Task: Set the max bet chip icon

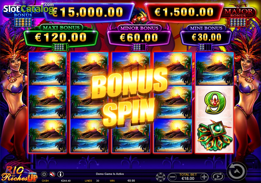Action: tap(161, 177)
